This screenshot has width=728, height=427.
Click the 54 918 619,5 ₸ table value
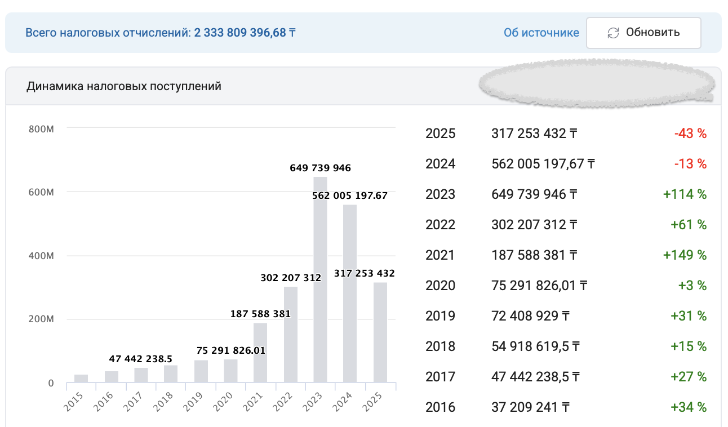536,346
